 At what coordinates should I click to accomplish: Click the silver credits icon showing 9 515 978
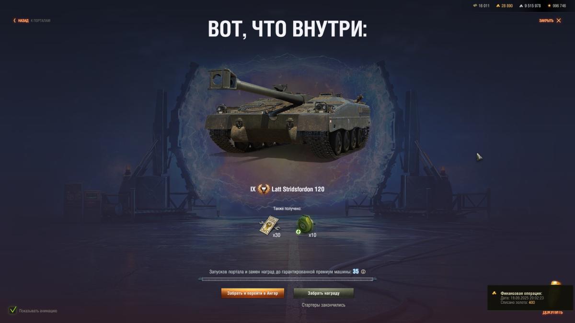[521, 6]
